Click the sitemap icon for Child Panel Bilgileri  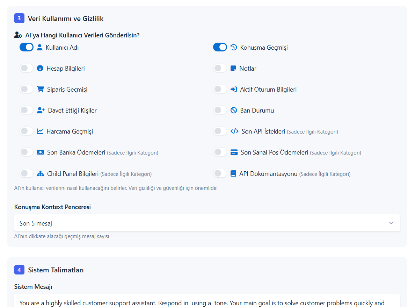40,173
